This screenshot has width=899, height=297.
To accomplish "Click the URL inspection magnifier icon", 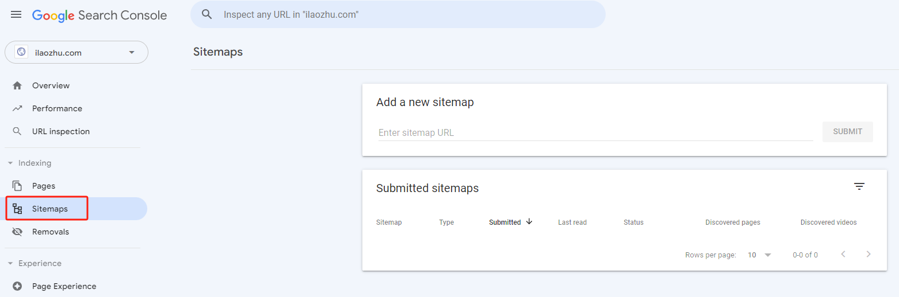I will point(17,131).
